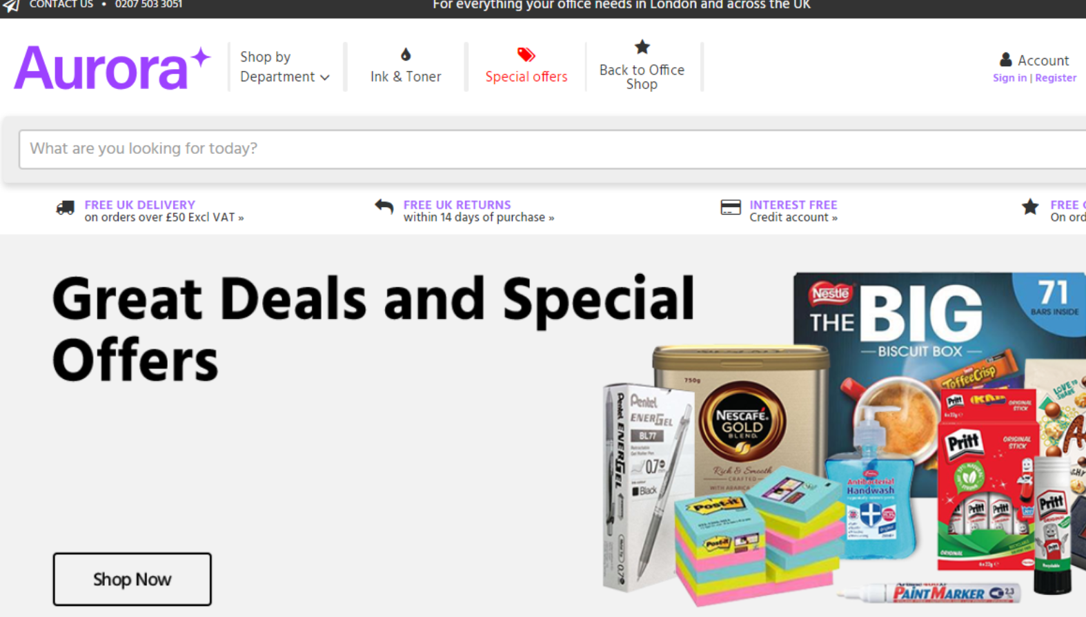Open the Ink & Toner menu
1086x617 pixels.
[406, 67]
